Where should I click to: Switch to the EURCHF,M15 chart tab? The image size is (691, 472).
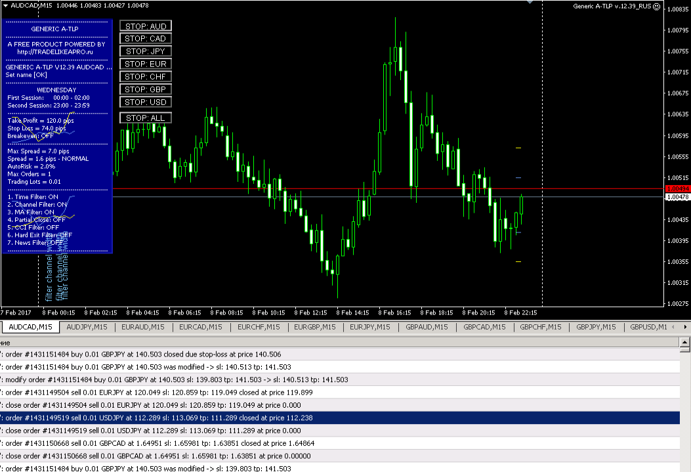tap(259, 327)
